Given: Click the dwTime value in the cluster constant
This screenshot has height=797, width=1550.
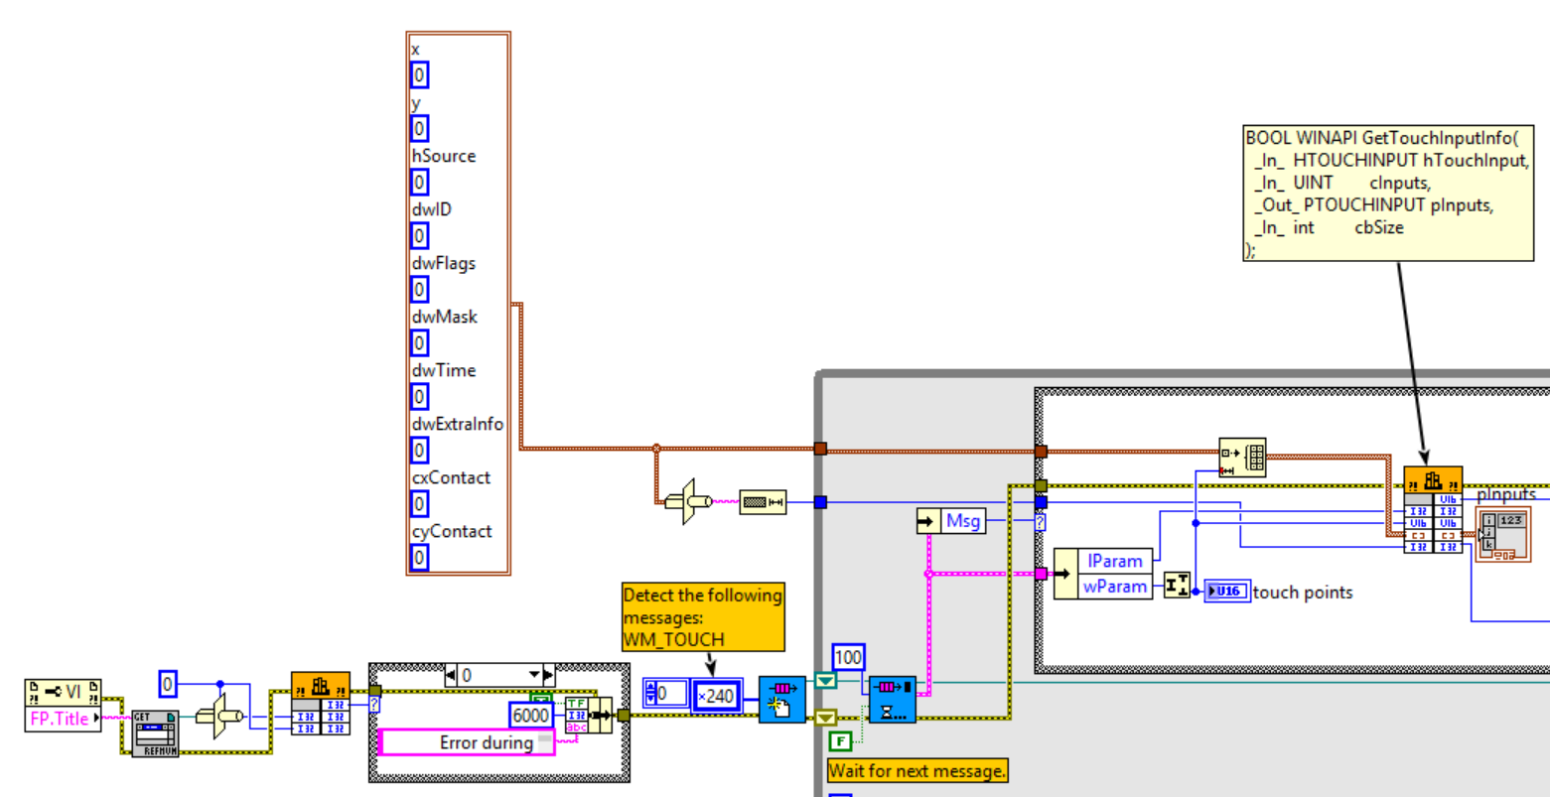Looking at the screenshot, I should pyautogui.click(x=419, y=397).
